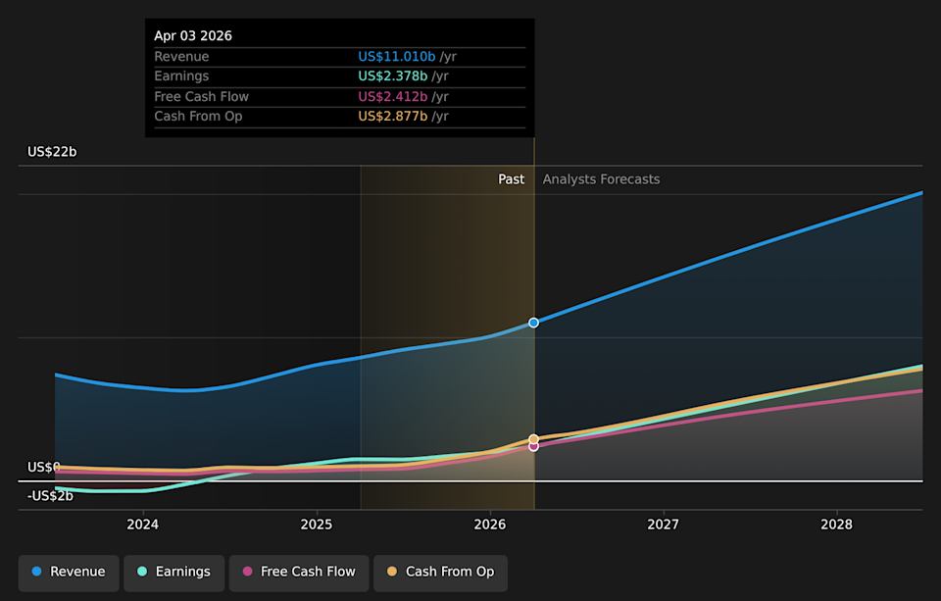Screen dimensions: 941x601
Task: Click the pink Free Cash Flow data point
Action: click(x=533, y=447)
